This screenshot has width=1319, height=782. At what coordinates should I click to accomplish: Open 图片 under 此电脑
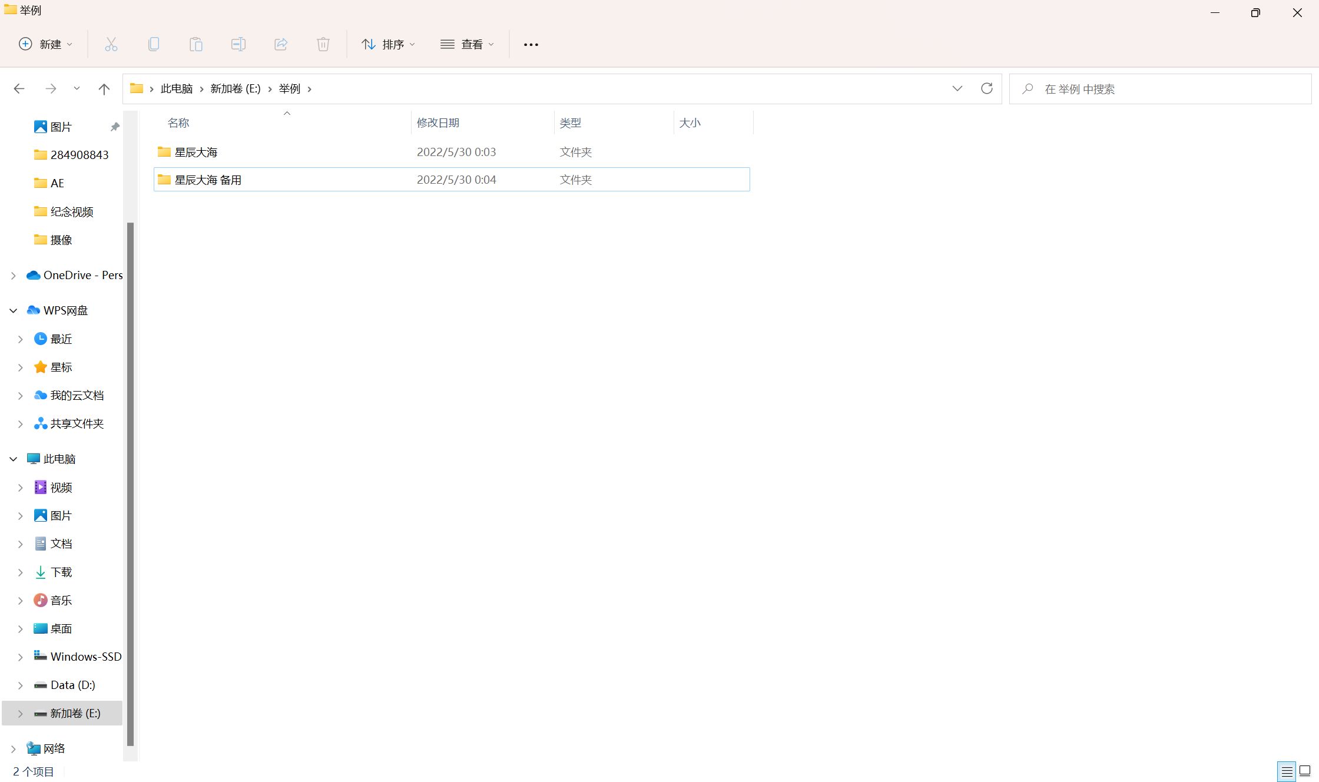53,516
